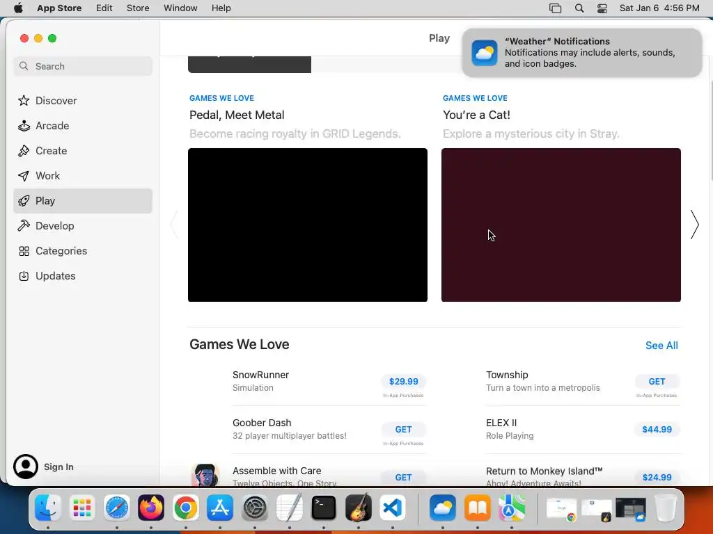Click the Weather icon in notification

tap(485, 53)
